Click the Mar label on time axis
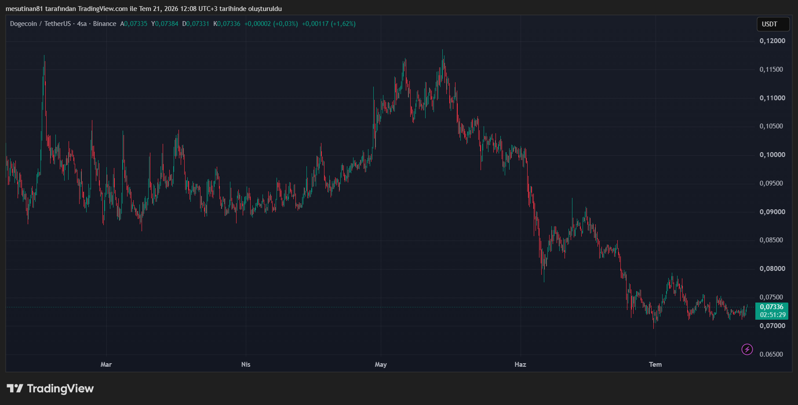Screen dimensions: 798x405 [x=106, y=364]
